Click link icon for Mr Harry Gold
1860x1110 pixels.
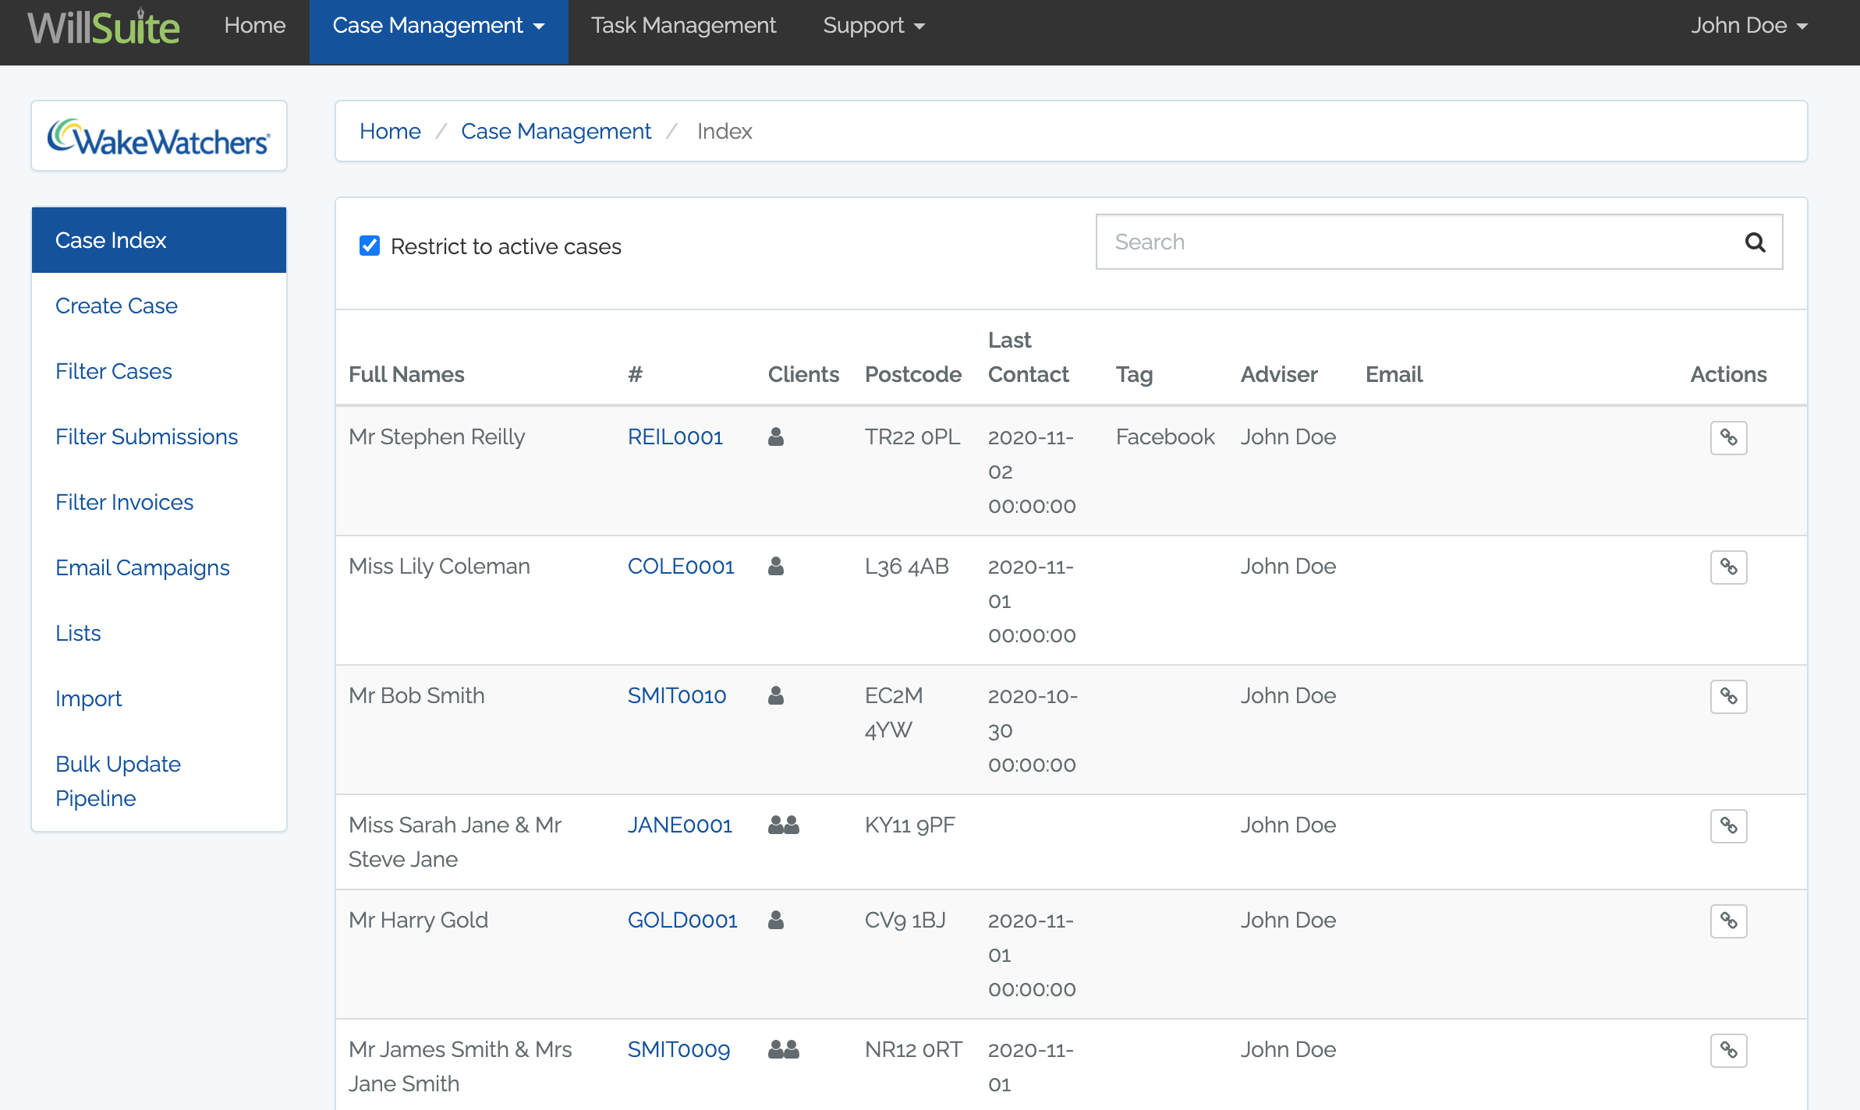click(1728, 921)
